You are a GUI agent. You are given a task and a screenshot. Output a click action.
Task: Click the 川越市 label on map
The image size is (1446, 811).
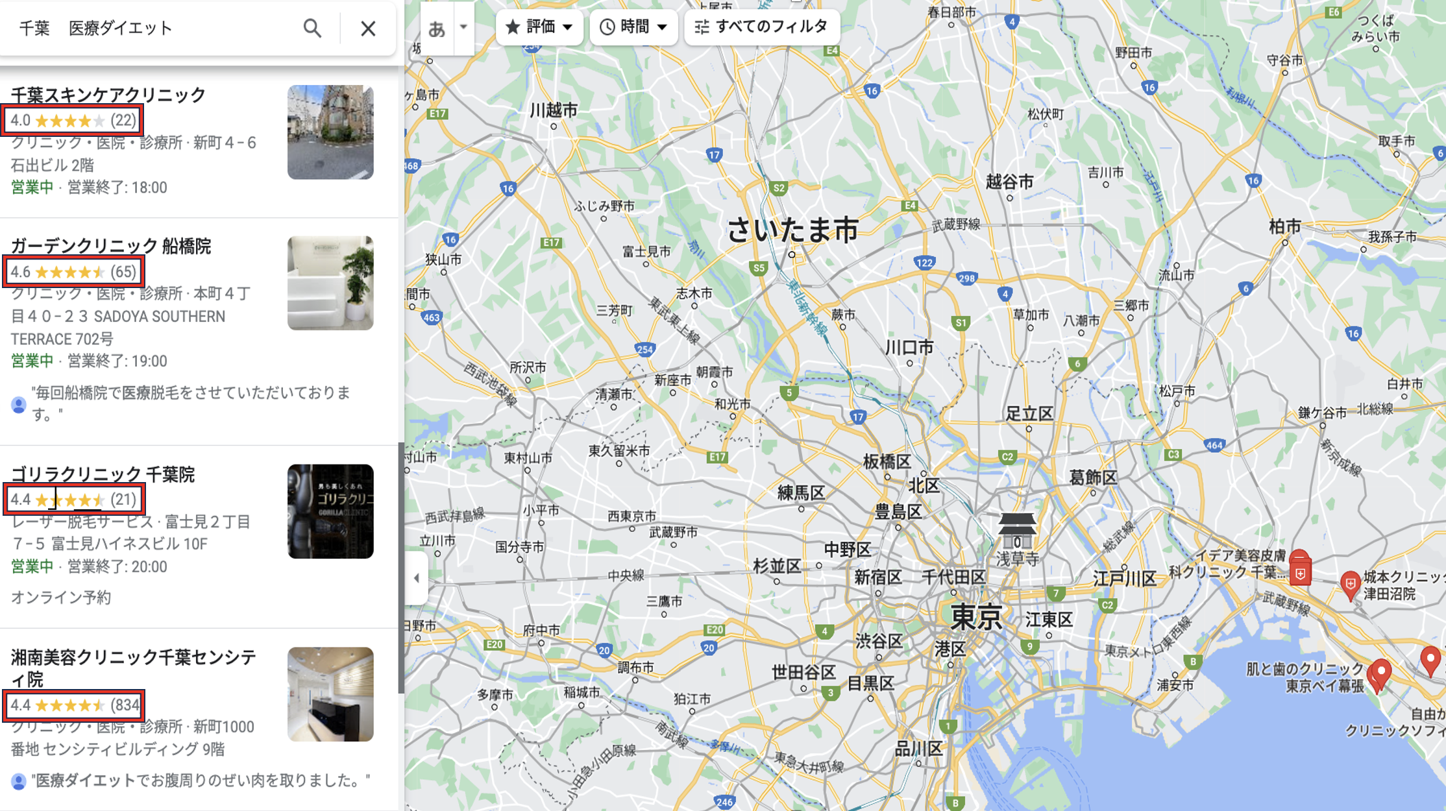tap(554, 110)
